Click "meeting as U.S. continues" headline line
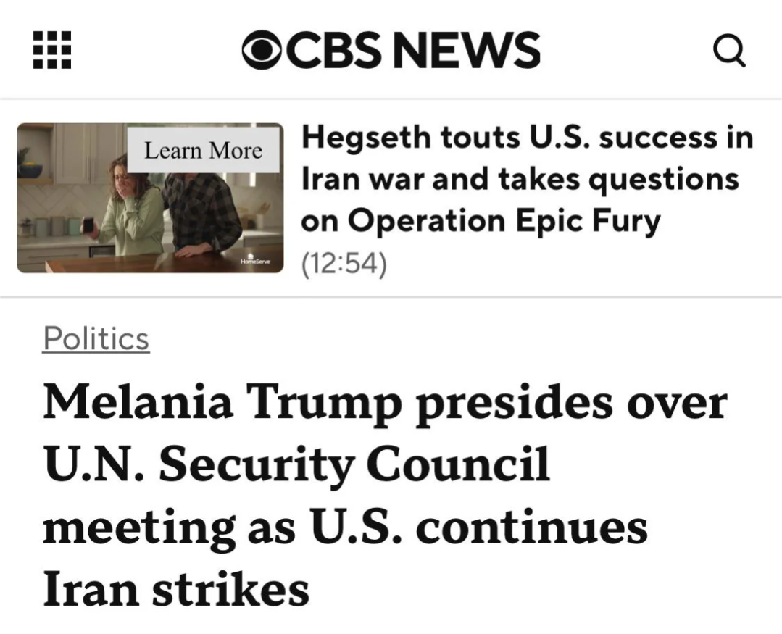Screen dimensions: 782x634 [345, 527]
